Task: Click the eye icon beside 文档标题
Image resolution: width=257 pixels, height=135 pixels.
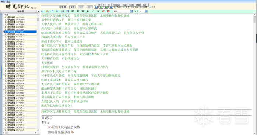Action: (38, 11)
